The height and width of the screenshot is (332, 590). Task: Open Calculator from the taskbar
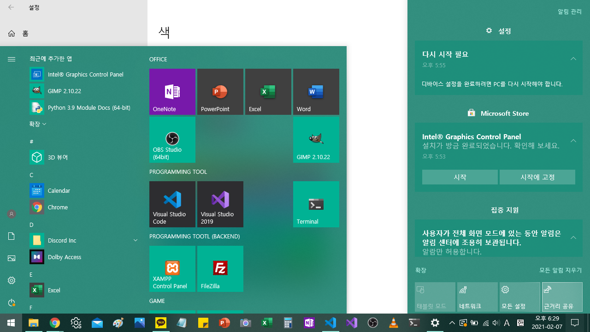tap(288, 323)
